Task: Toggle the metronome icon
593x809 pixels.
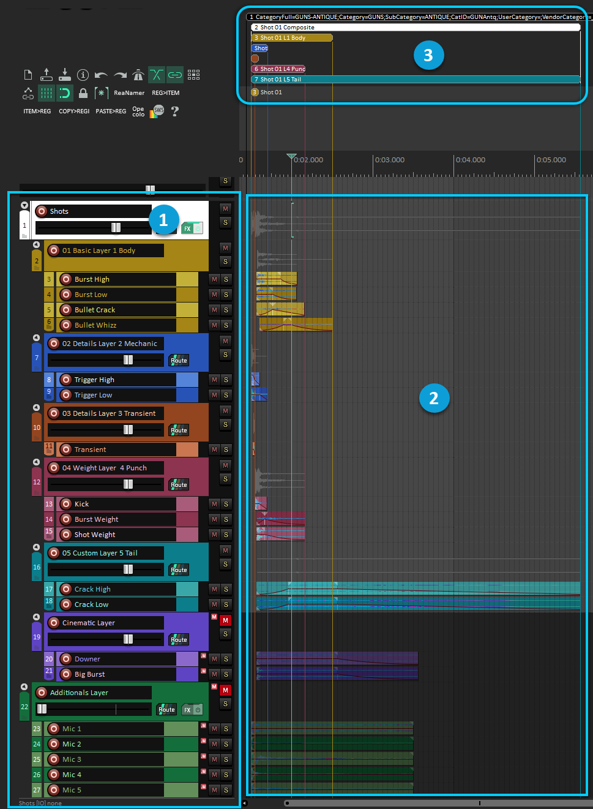Action: click(138, 75)
